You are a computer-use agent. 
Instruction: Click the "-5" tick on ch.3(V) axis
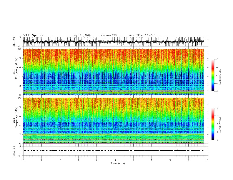pos(20,156)
